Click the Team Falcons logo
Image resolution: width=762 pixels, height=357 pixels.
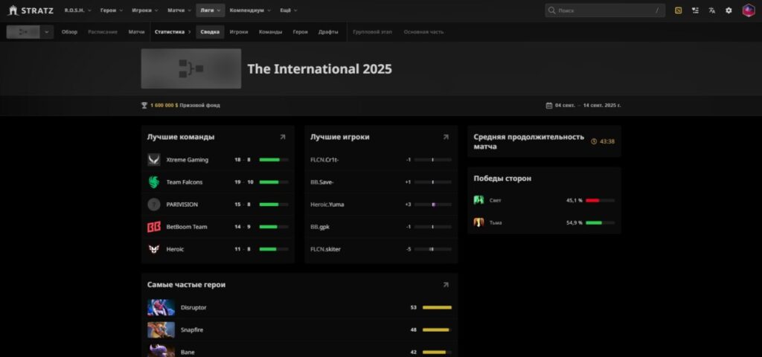click(x=153, y=182)
